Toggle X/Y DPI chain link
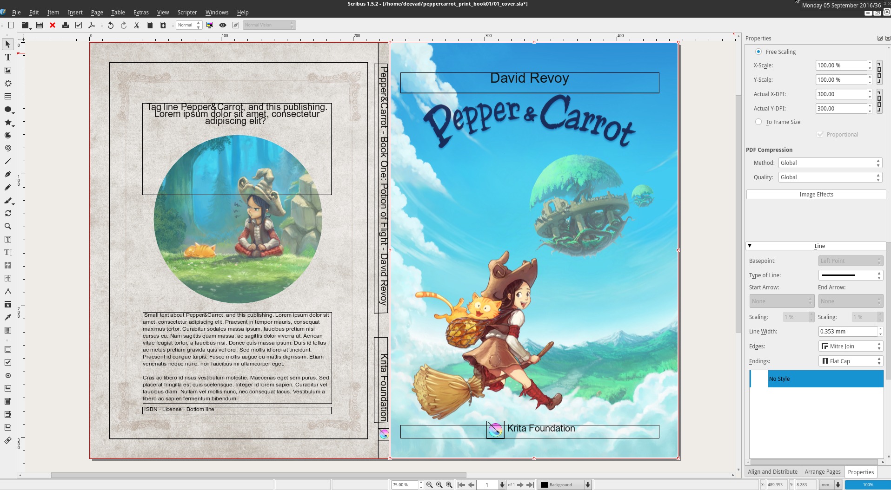Image resolution: width=891 pixels, height=490 pixels. tap(879, 101)
